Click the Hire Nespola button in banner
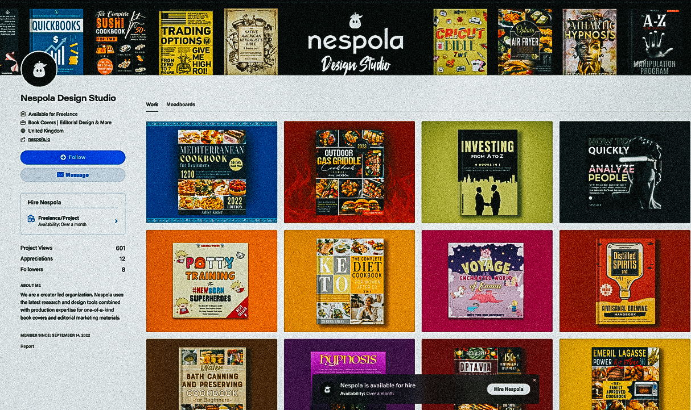Viewport: 691px width, 410px height. tap(508, 390)
